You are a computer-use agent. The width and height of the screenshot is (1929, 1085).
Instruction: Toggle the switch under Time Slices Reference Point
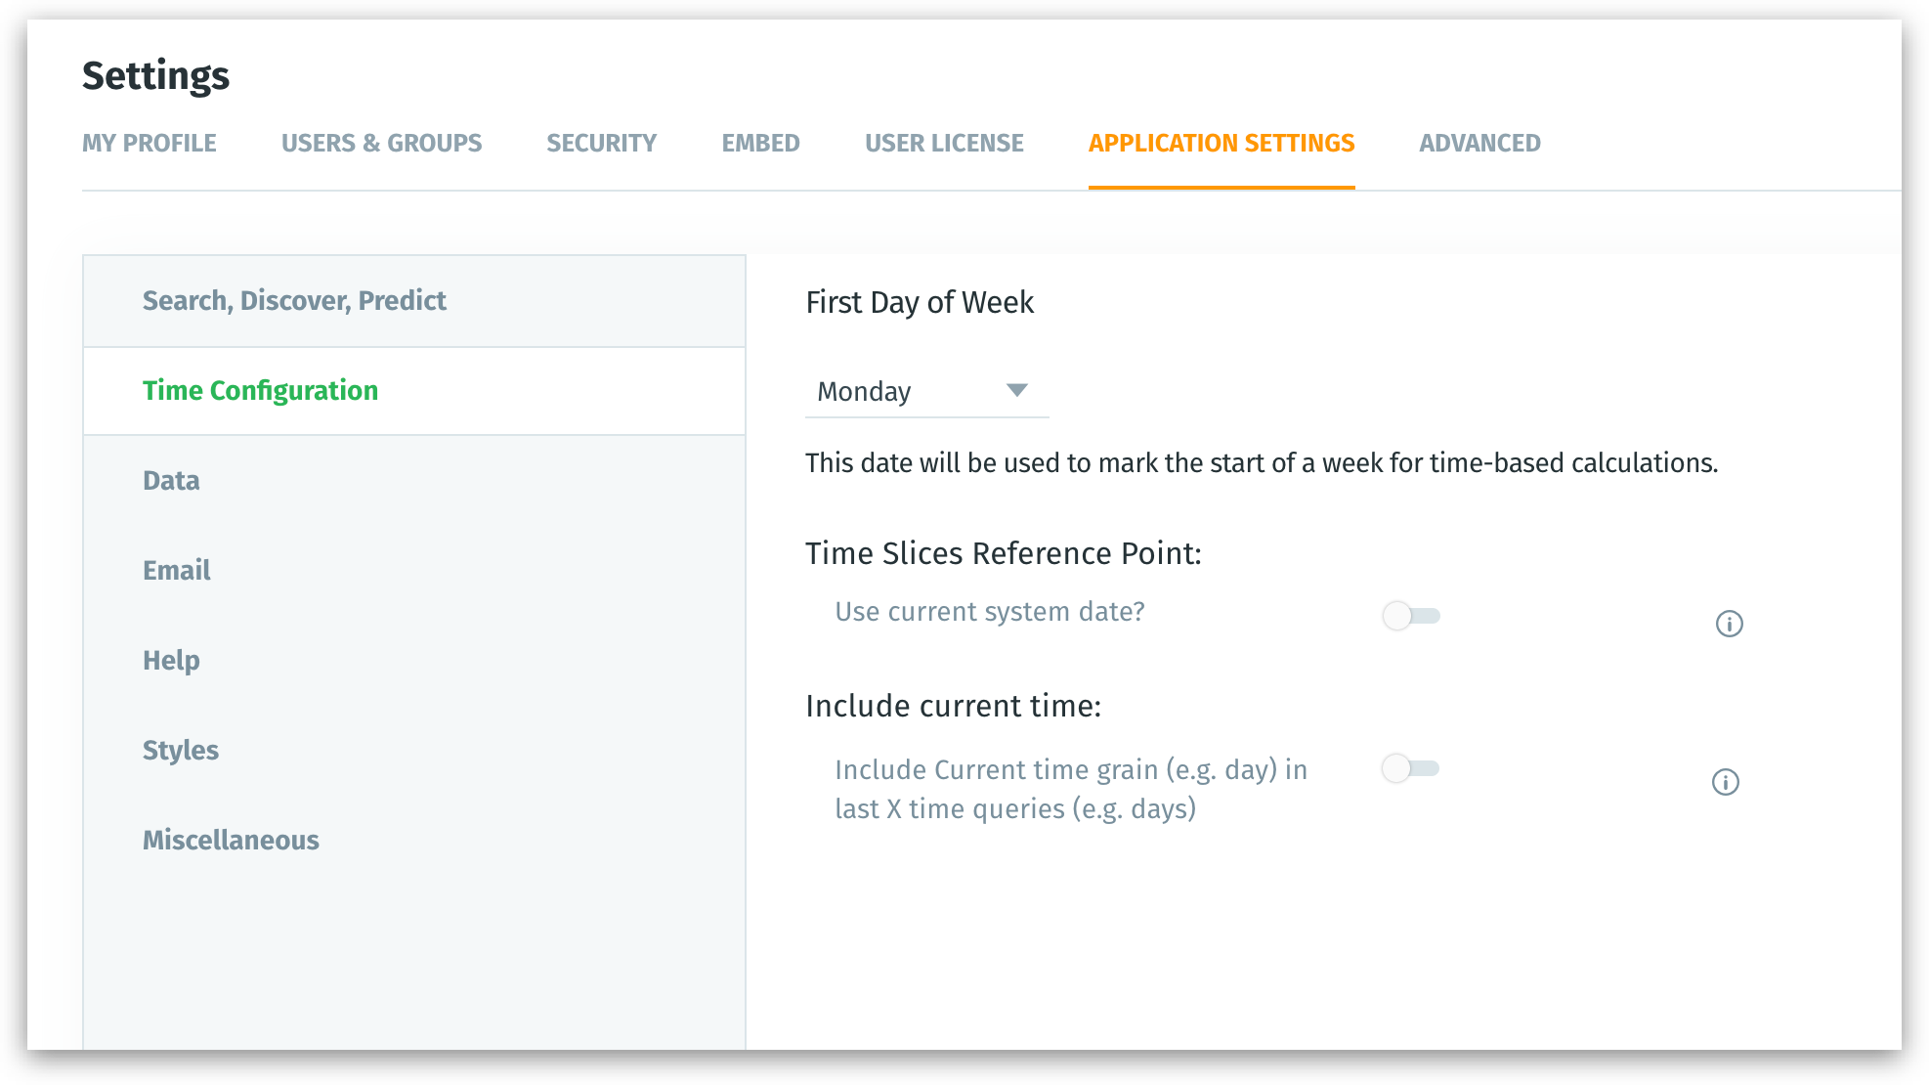(1410, 616)
